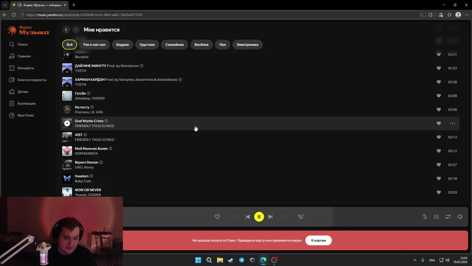Skip to previous track
The width and height of the screenshot is (472, 266).
(248, 217)
